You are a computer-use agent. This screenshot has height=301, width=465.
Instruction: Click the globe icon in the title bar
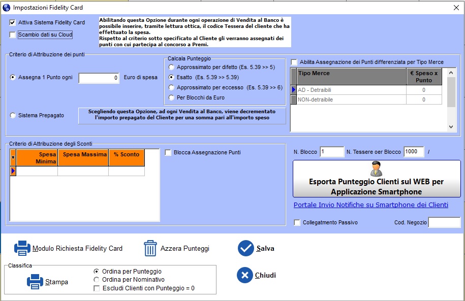pos(6,8)
